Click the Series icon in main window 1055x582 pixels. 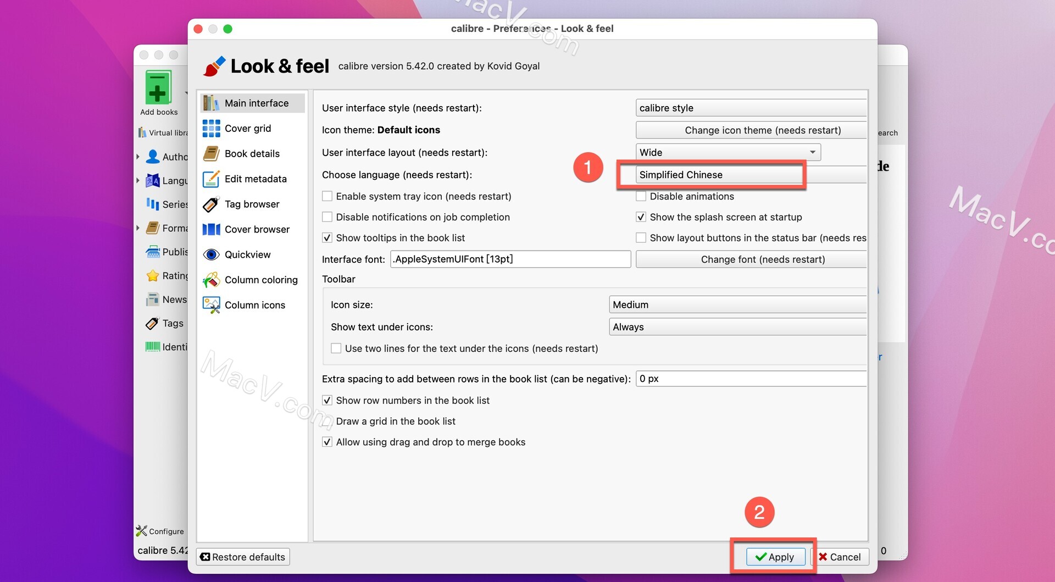pyautogui.click(x=153, y=204)
